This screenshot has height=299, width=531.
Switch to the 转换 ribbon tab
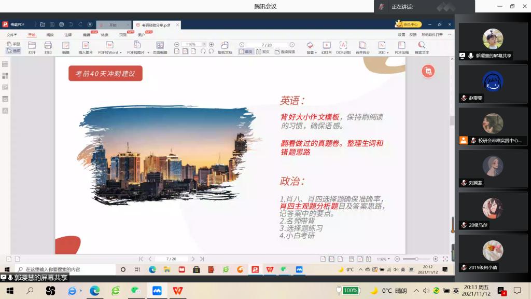[105, 35]
